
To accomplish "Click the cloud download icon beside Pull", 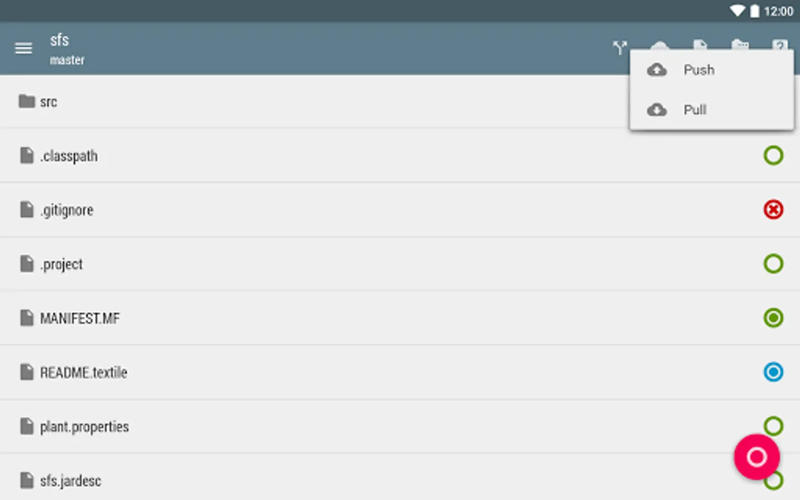I will [657, 110].
